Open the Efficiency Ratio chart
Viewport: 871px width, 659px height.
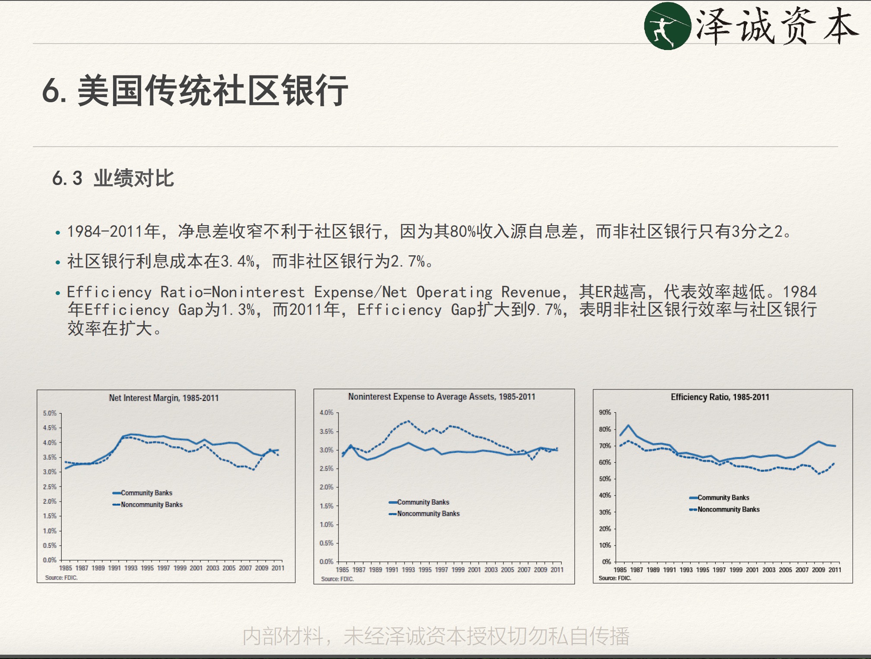click(723, 486)
